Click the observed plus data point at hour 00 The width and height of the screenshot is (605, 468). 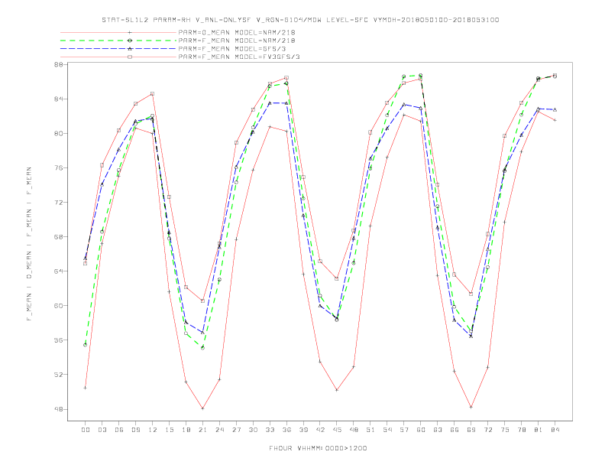click(86, 388)
